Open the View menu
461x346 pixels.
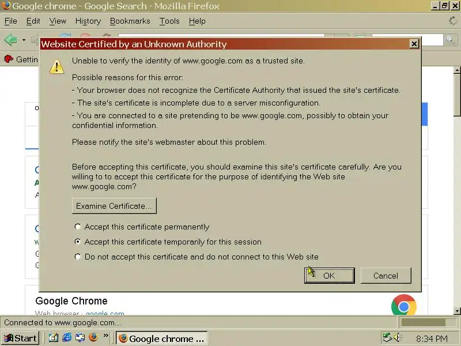click(58, 21)
